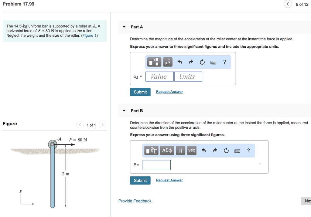Open the μÅ units palette in Part A
This screenshot has height=217, width=311.
point(167,62)
